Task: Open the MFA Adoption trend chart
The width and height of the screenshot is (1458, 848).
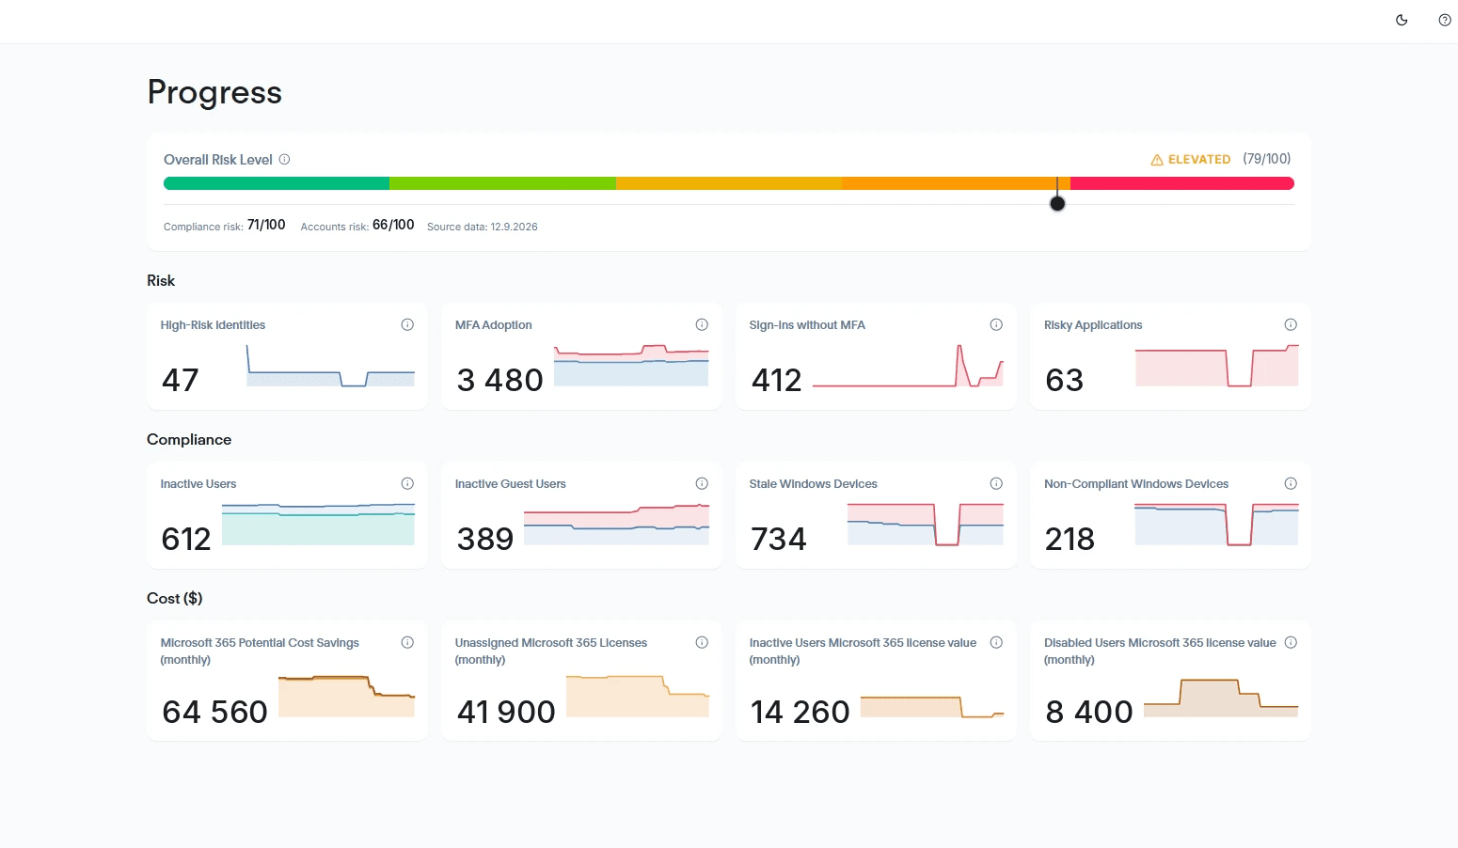Action: [x=631, y=366]
